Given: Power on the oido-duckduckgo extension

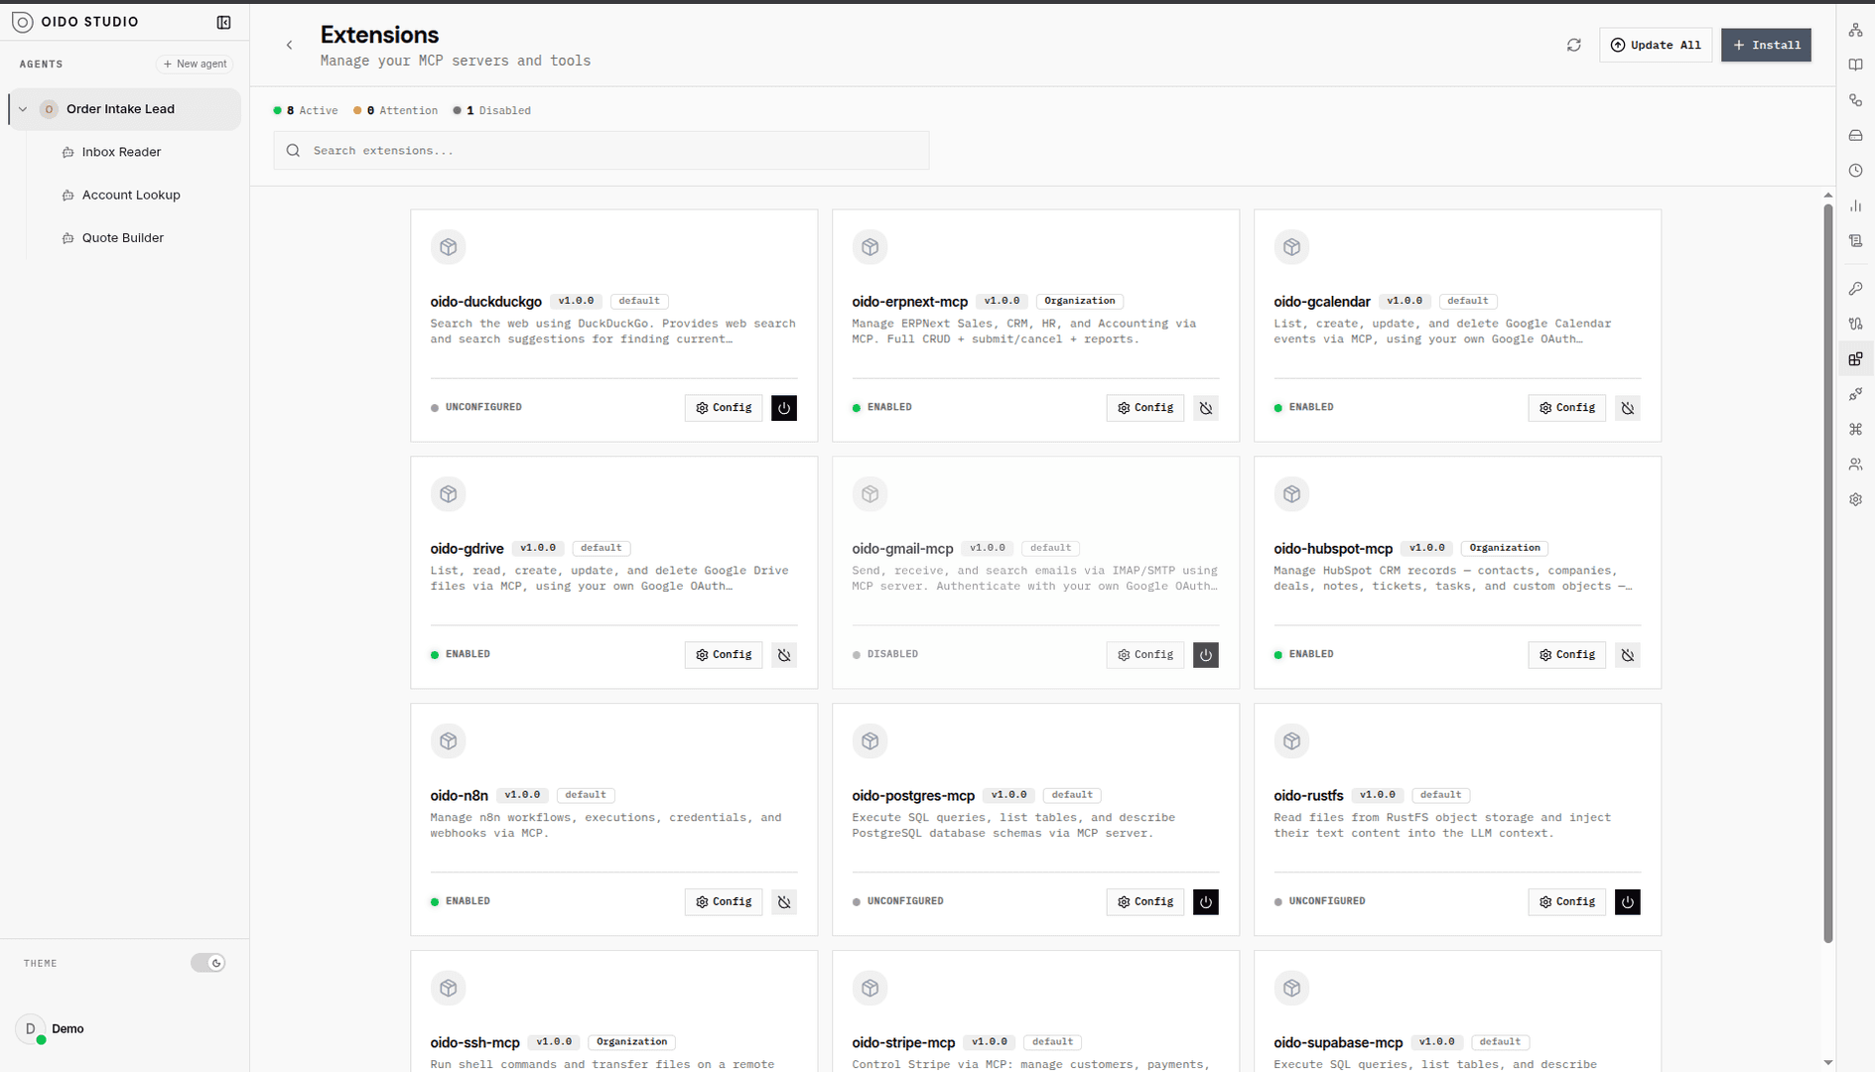Looking at the screenshot, I should pyautogui.click(x=783, y=408).
